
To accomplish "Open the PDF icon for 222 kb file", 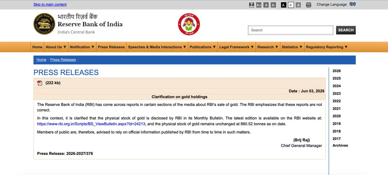I will [39, 83].
